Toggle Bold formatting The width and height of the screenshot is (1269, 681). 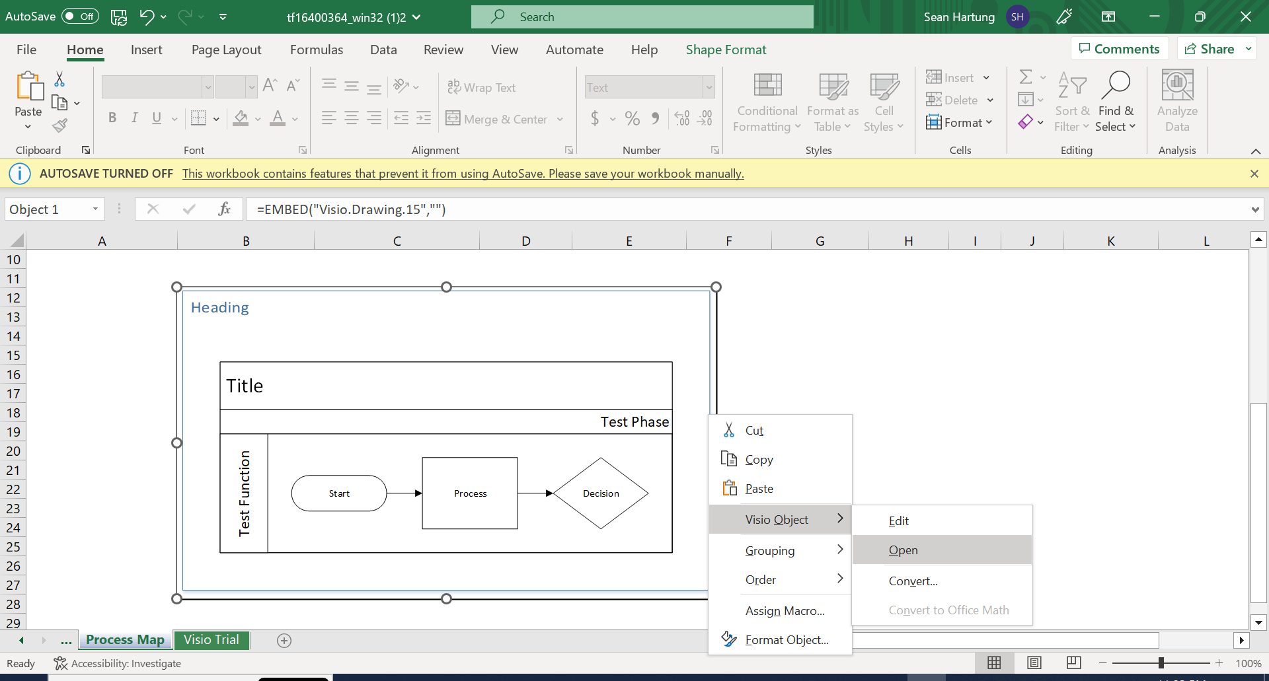pos(112,118)
